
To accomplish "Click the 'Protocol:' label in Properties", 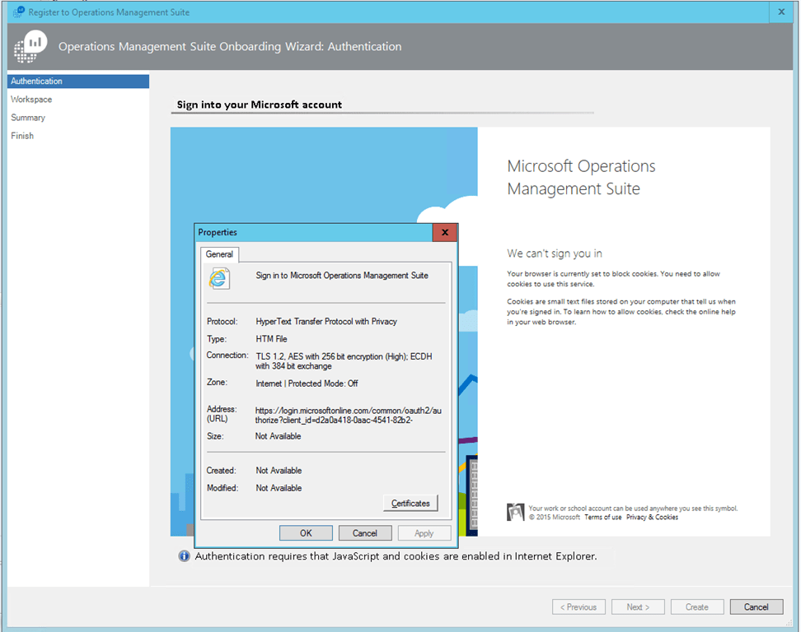I will [x=222, y=322].
